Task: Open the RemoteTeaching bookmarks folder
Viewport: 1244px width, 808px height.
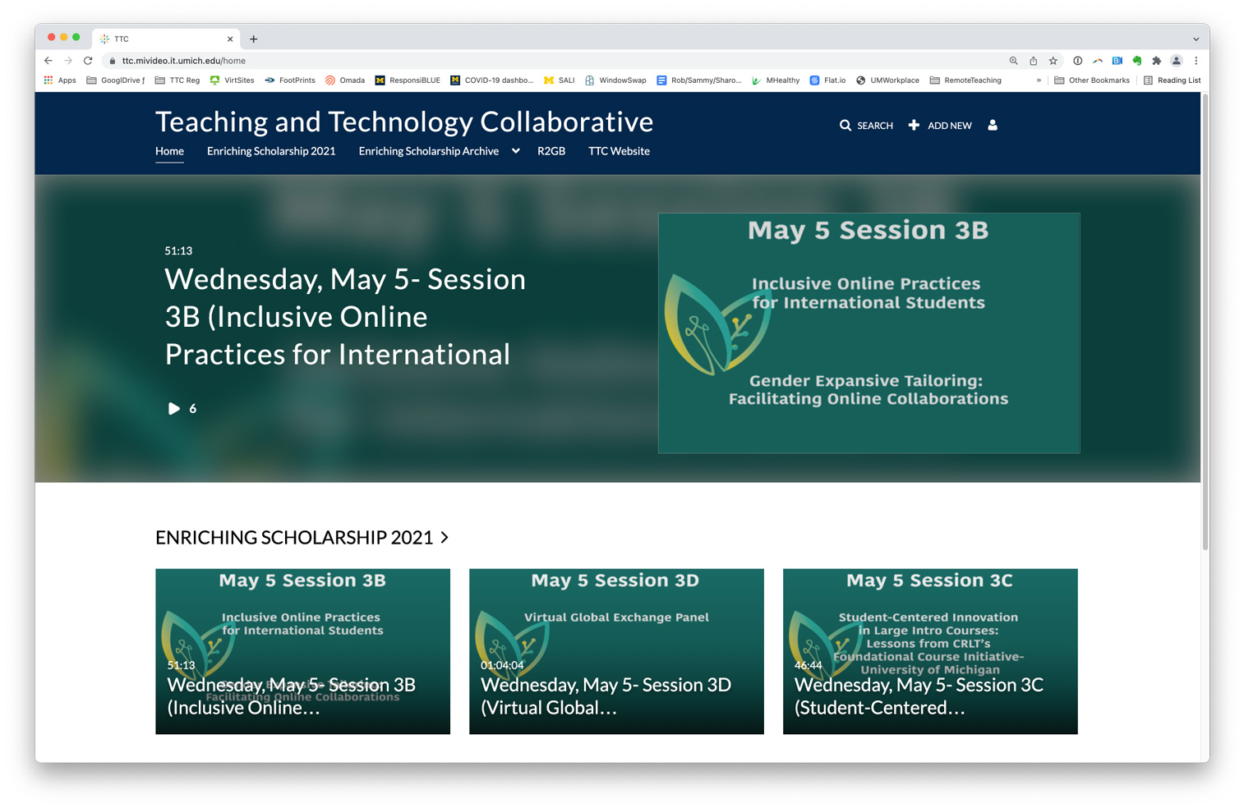Action: pyautogui.click(x=965, y=80)
